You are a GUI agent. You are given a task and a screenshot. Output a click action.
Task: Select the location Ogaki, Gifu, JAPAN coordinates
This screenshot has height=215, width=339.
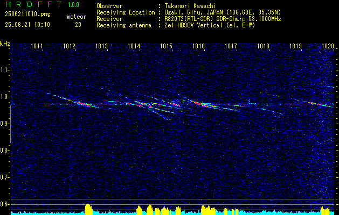click(x=222, y=12)
